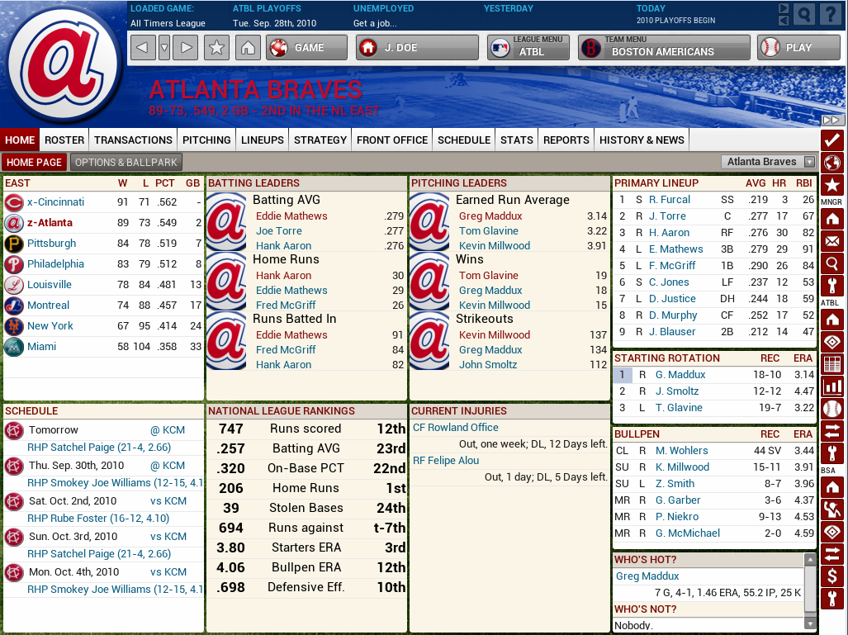Open Pittsburgh in the East standings
Viewport: 848px width, 635px height.
pos(51,244)
